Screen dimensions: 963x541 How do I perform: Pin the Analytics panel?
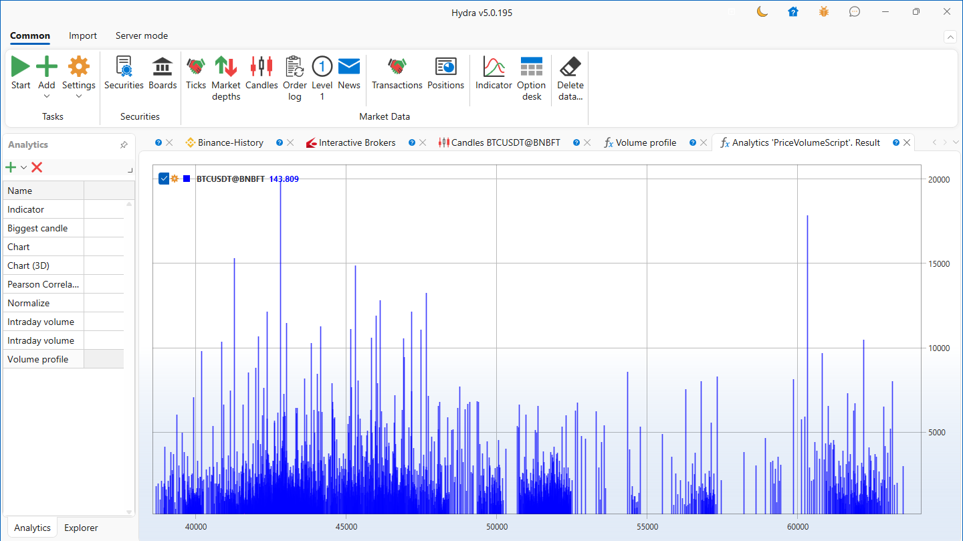click(124, 145)
